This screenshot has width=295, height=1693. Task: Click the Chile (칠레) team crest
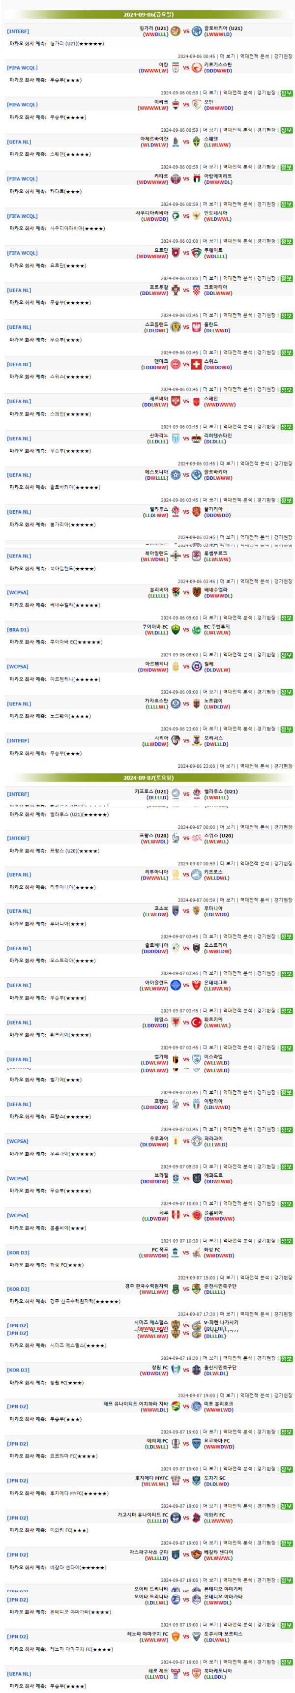197,667
